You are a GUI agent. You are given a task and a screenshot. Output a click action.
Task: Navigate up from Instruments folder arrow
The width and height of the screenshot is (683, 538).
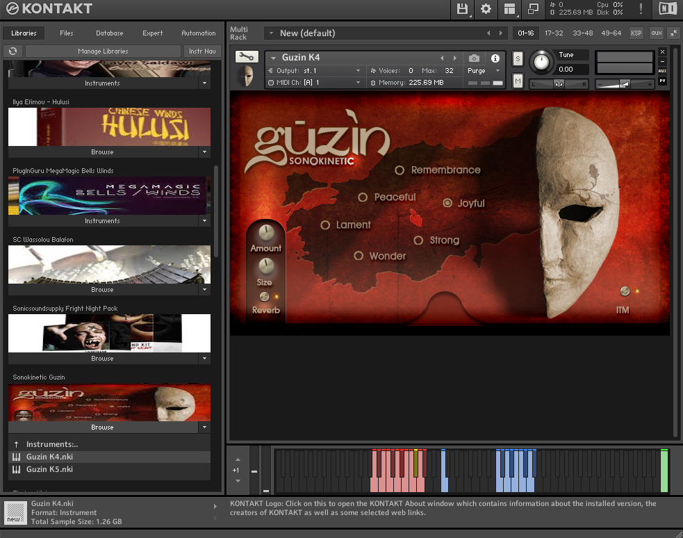[16, 444]
